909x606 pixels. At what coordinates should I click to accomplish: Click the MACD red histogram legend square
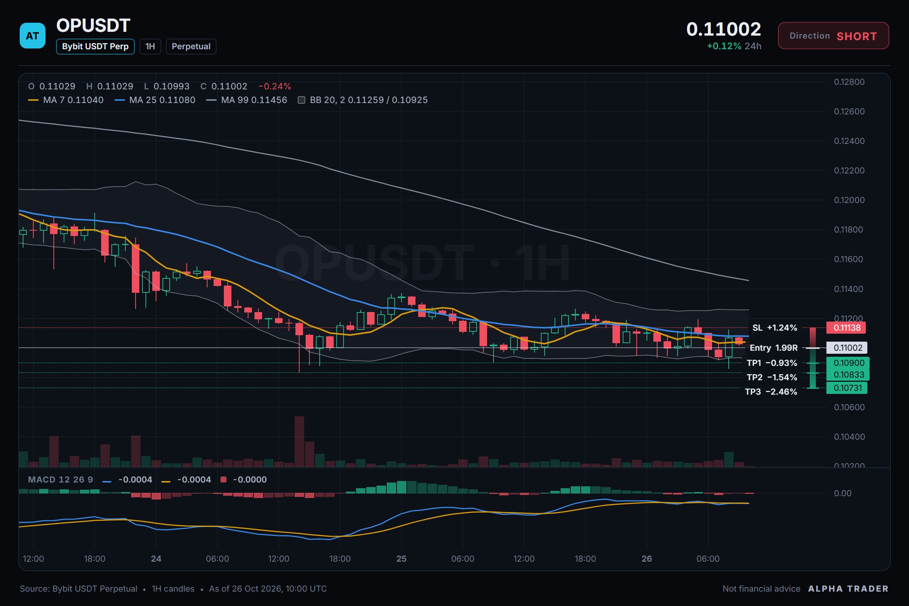tap(223, 479)
